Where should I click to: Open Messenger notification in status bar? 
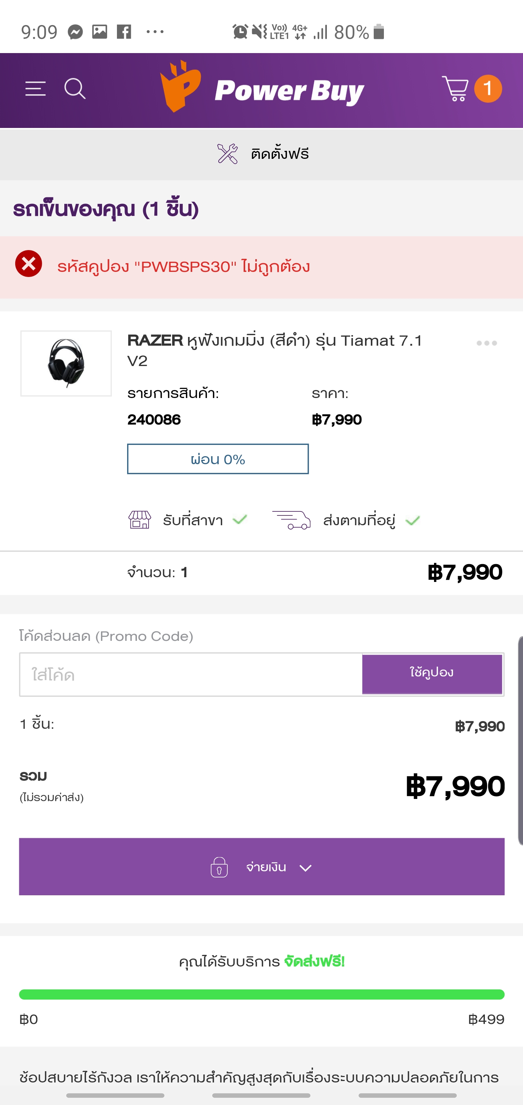76,32
